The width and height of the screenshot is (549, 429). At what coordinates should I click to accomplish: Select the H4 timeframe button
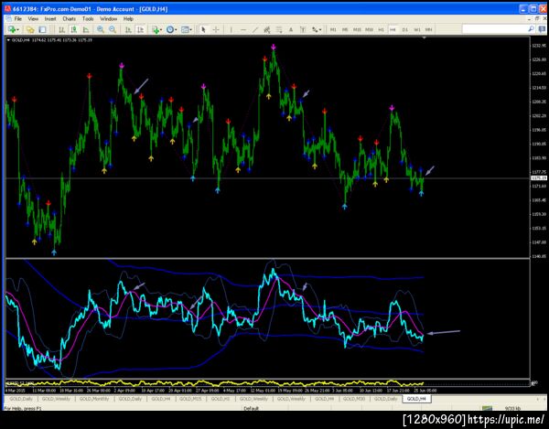point(393,30)
